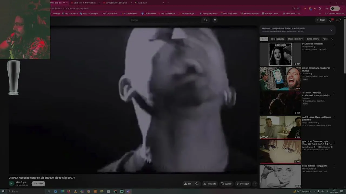Open options for De Cháchara Con la Luna
346x194 pixels.
334,44
